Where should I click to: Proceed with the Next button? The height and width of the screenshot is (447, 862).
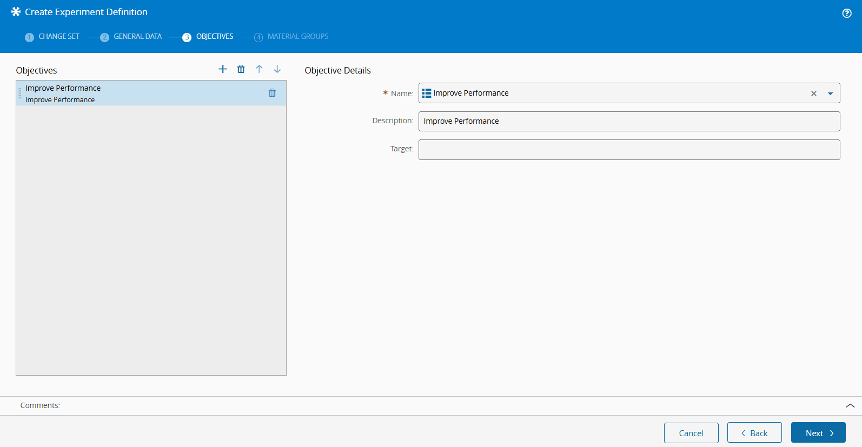(818, 433)
